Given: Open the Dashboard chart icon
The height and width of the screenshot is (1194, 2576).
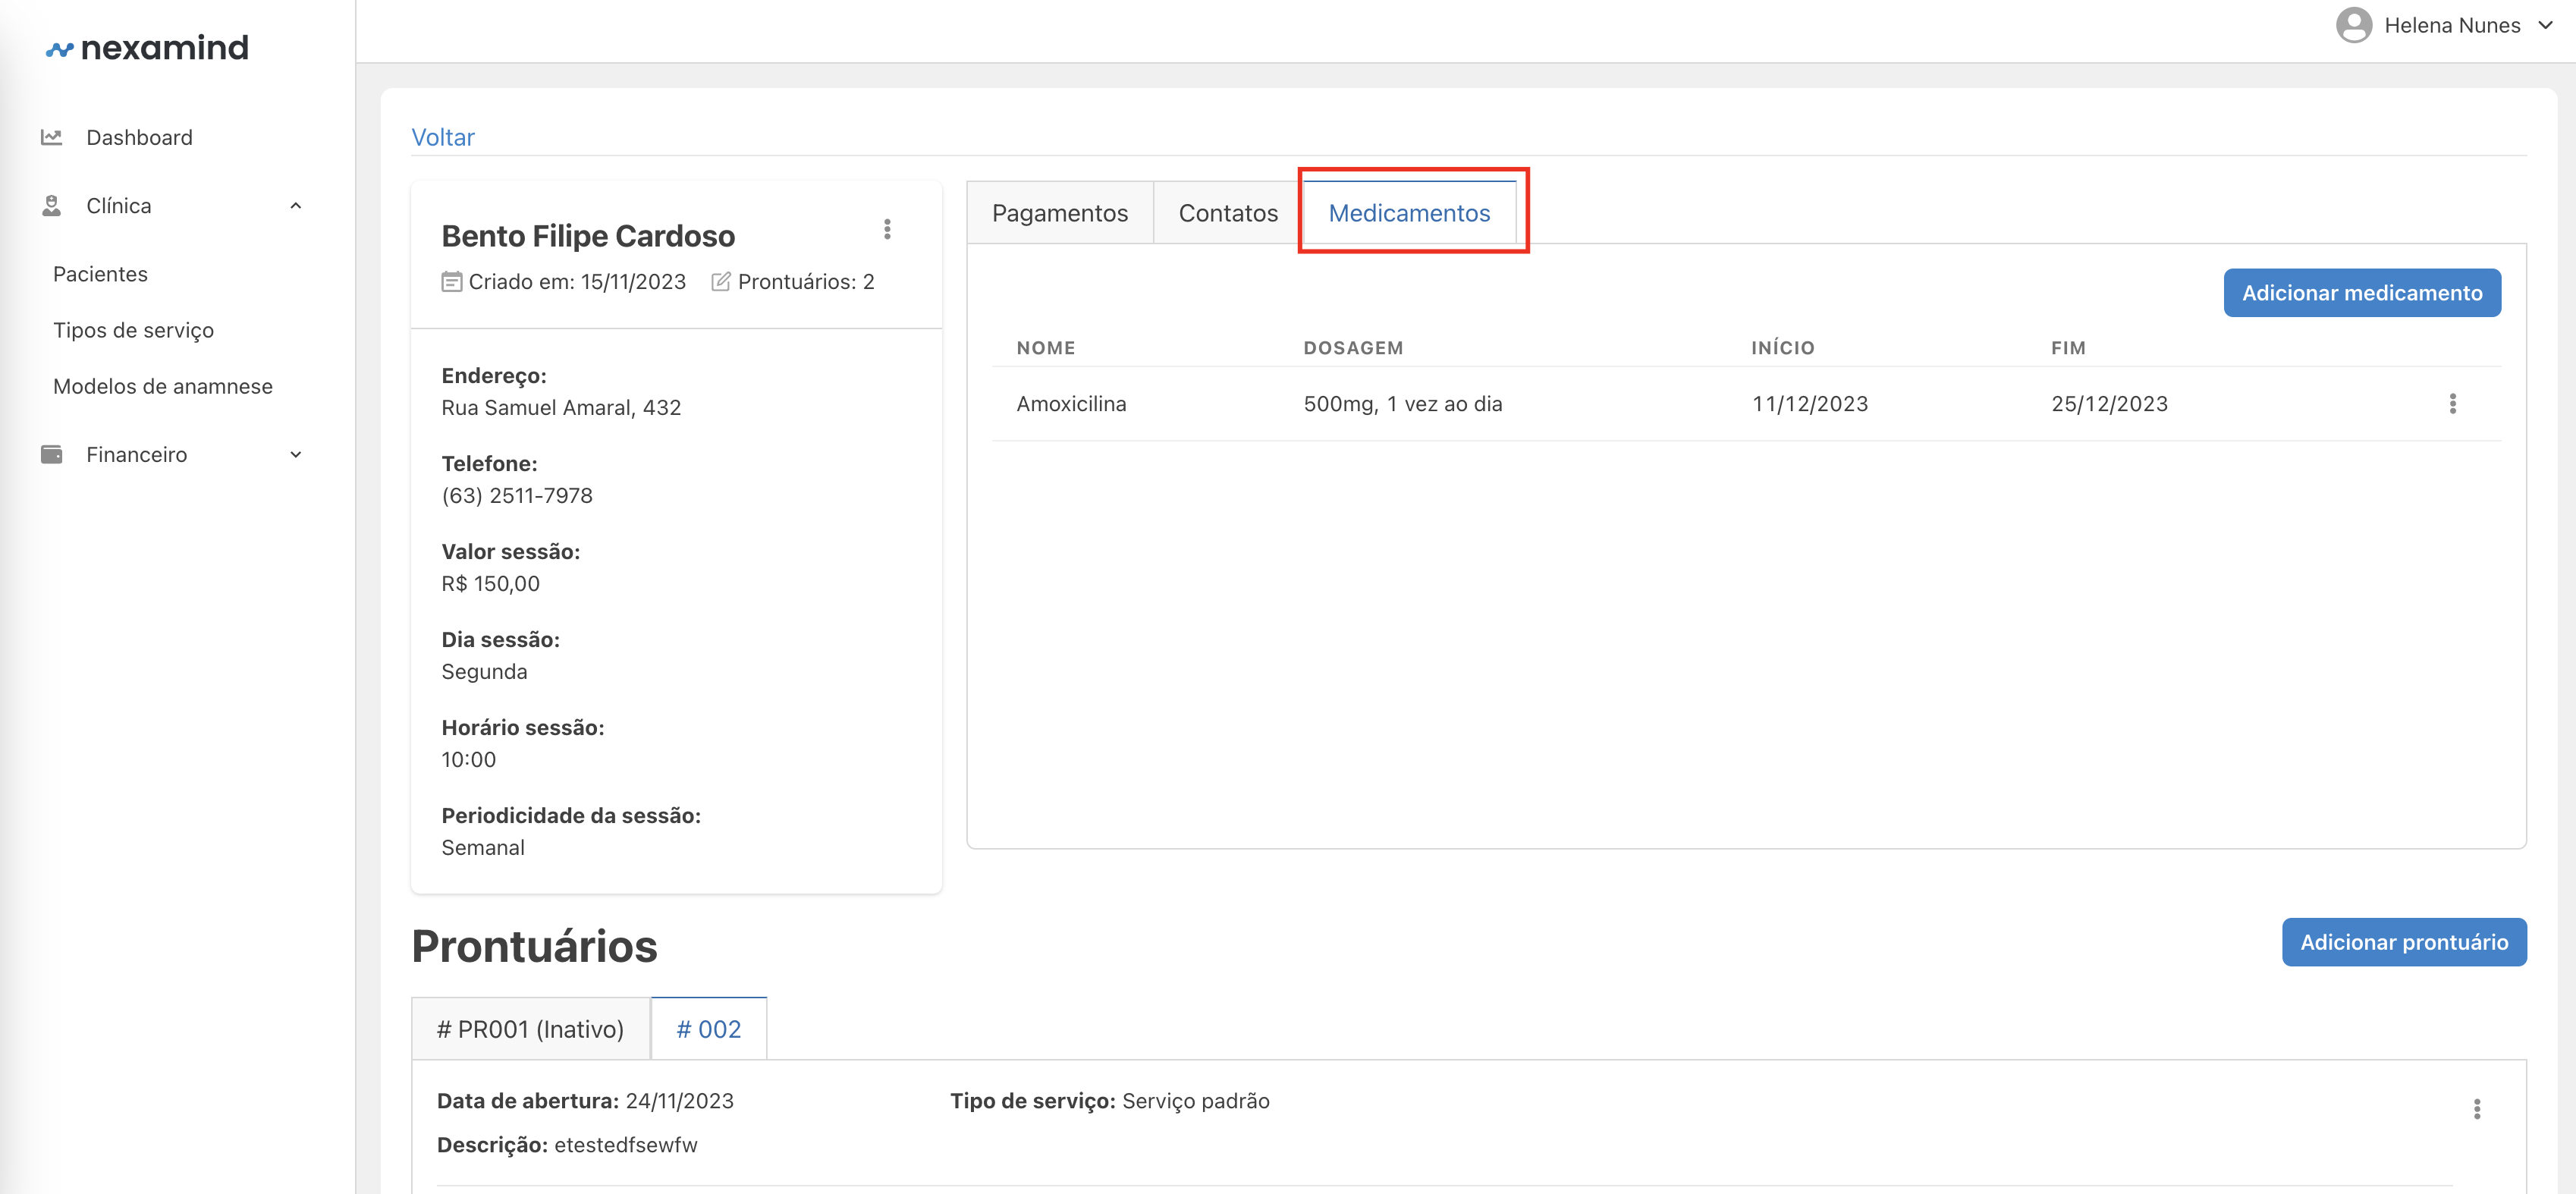Looking at the screenshot, I should [51, 137].
